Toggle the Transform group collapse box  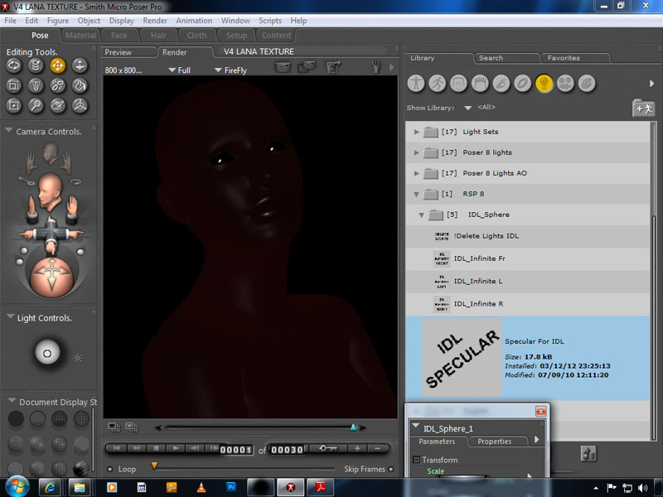pyautogui.click(x=417, y=460)
